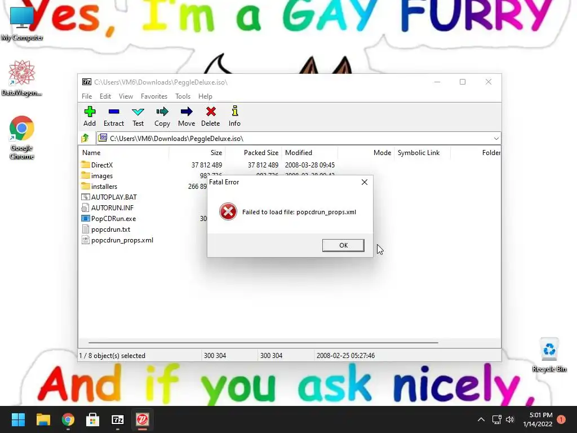Click the Info toolbar icon
Image resolution: width=577 pixels, height=433 pixels.
click(234, 116)
